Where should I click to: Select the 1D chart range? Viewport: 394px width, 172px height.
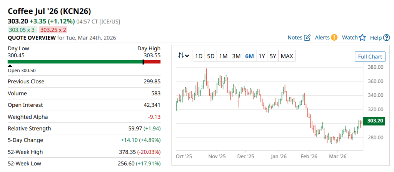click(199, 56)
